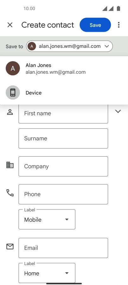
Task: Select Alan Jones account option
Action: pyautogui.click(x=64, y=69)
